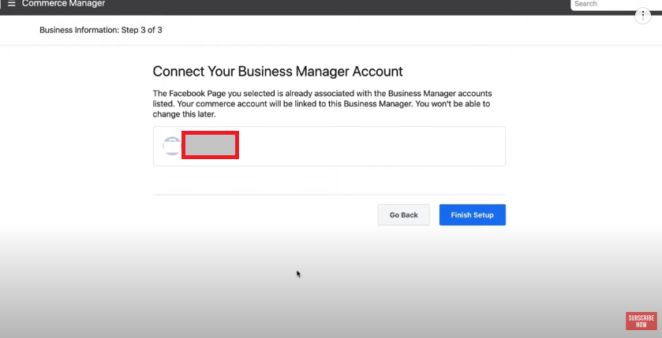
Task: Click the words 'Step 3 of 3'
Action: click(142, 31)
